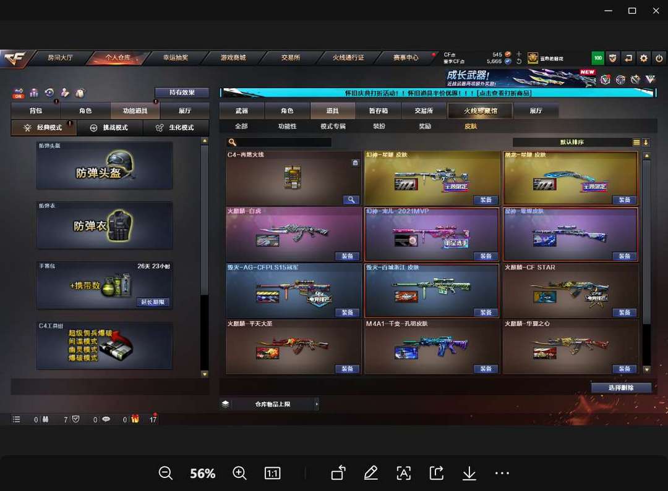The image size is (668, 491).
Task: Open the character edit icon
Action: pos(65,93)
